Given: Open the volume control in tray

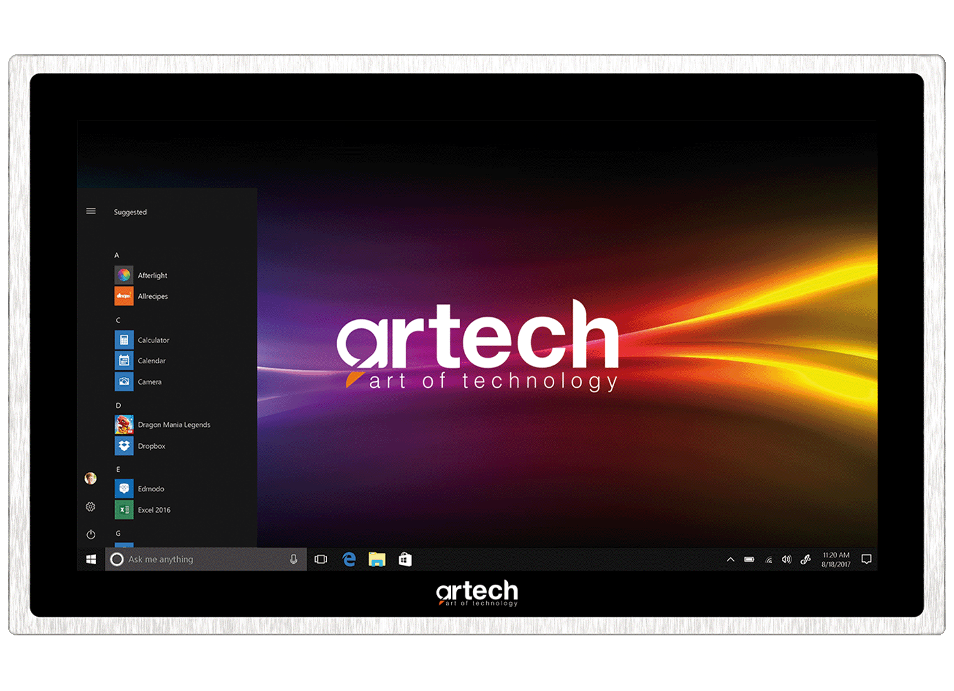Looking at the screenshot, I should click(786, 560).
